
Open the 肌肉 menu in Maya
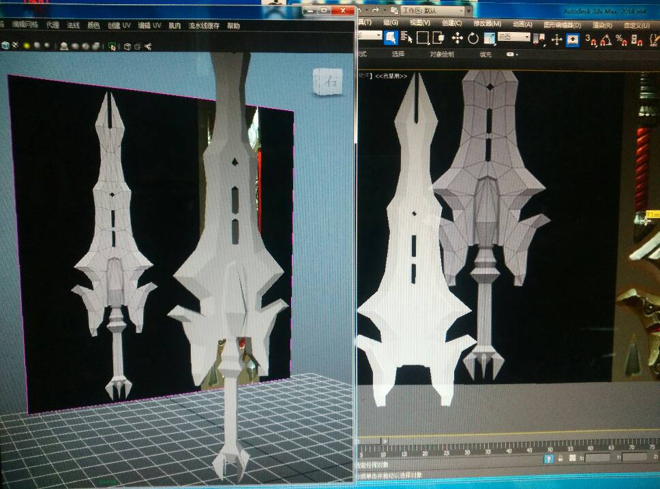[175, 26]
